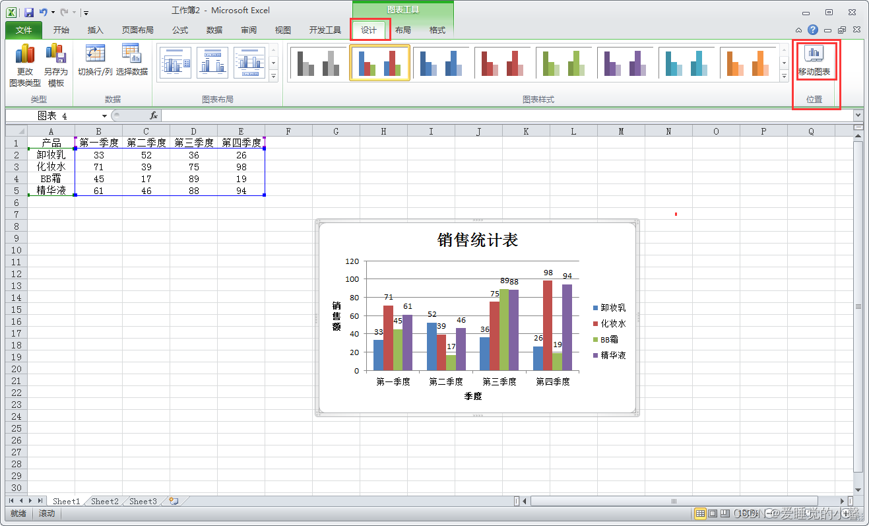Screen dimensions: 869x526
Task: Switch to Page Break Preview icon in status bar
Action: point(724,513)
